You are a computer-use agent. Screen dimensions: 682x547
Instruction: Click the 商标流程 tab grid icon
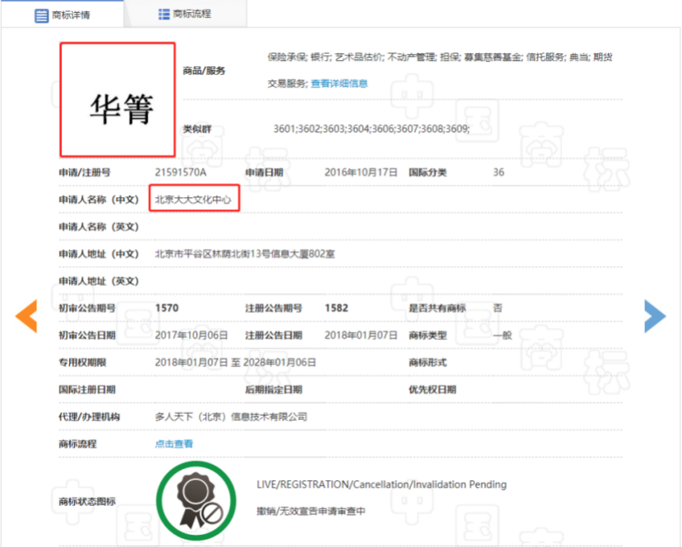pos(164,14)
